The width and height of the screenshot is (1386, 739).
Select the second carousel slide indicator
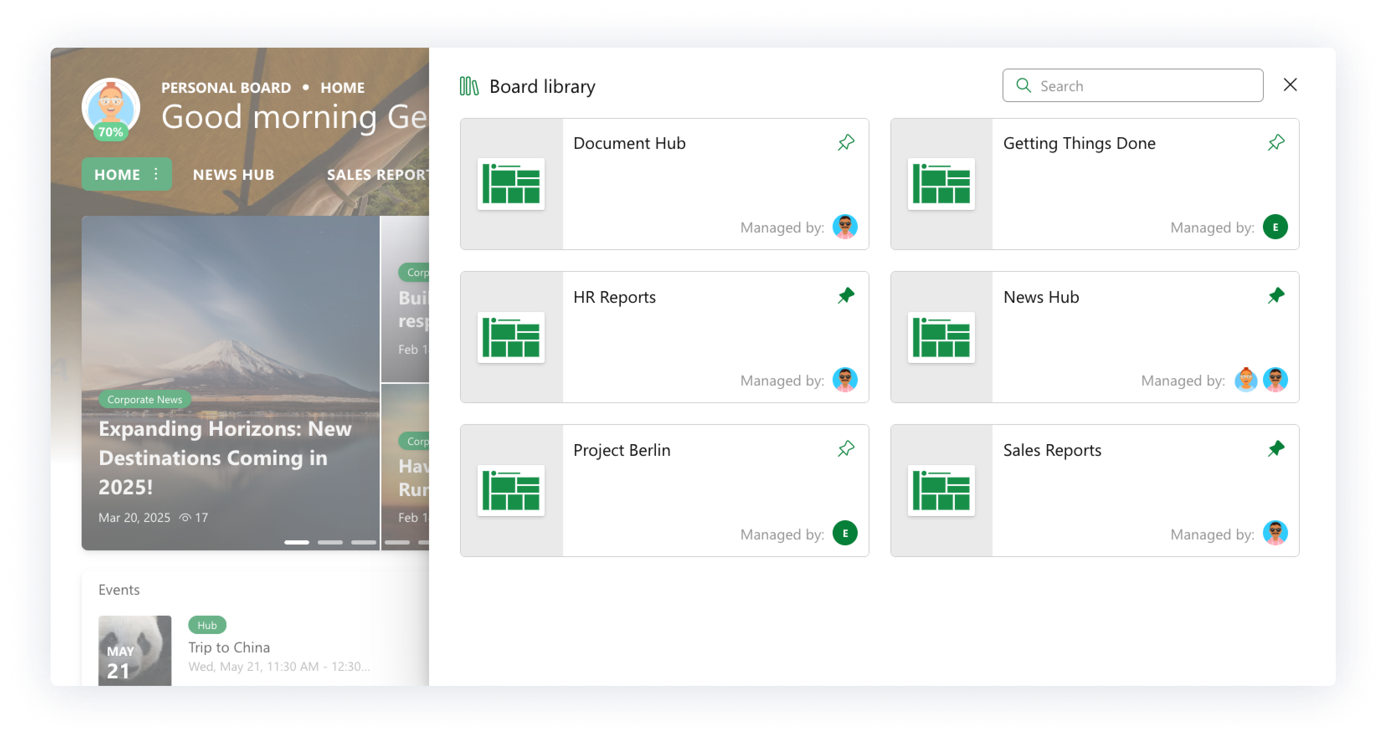tap(330, 542)
